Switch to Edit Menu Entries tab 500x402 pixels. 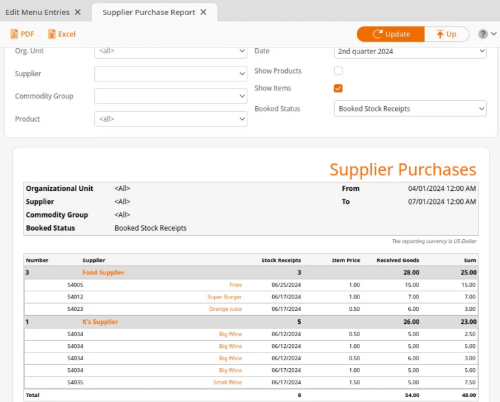37,12
